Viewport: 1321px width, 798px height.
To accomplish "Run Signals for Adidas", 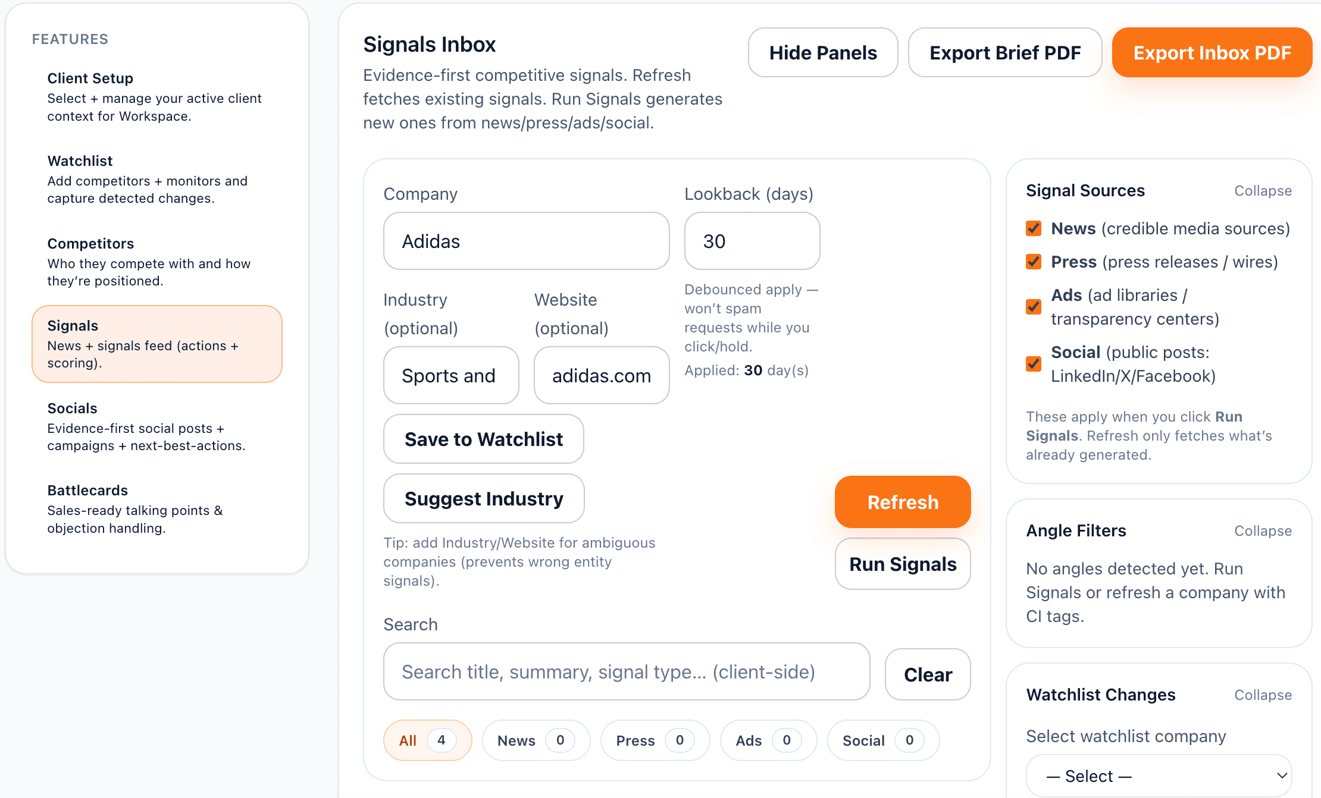I will pos(902,564).
